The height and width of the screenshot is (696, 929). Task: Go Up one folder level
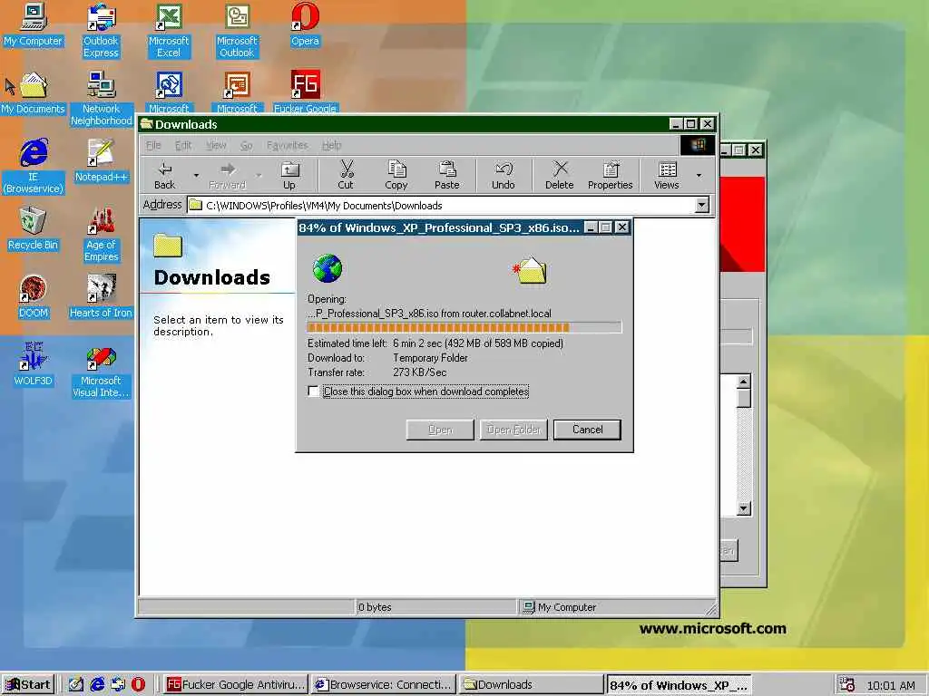pyautogui.click(x=289, y=175)
